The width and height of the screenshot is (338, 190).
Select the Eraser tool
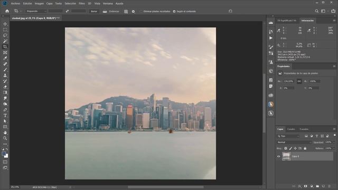click(x=5, y=87)
